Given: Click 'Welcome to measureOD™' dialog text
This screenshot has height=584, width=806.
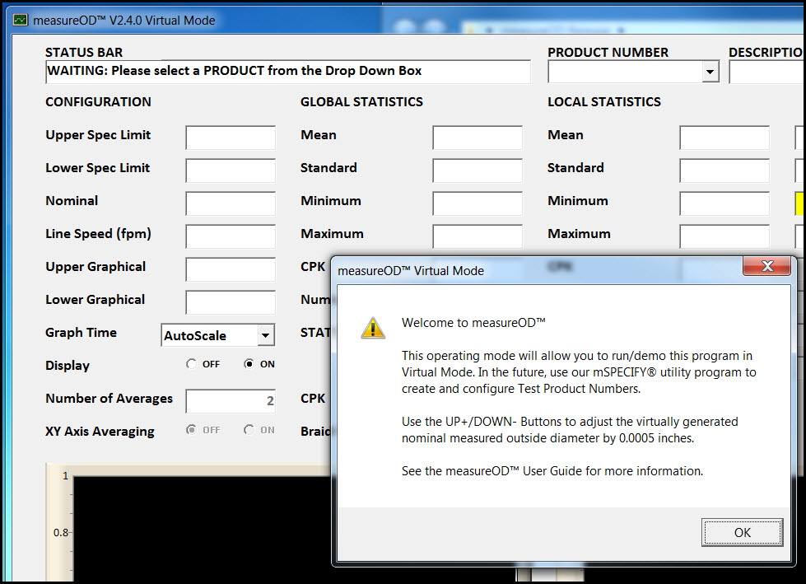Looking at the screenshot, I should [473, 323].
